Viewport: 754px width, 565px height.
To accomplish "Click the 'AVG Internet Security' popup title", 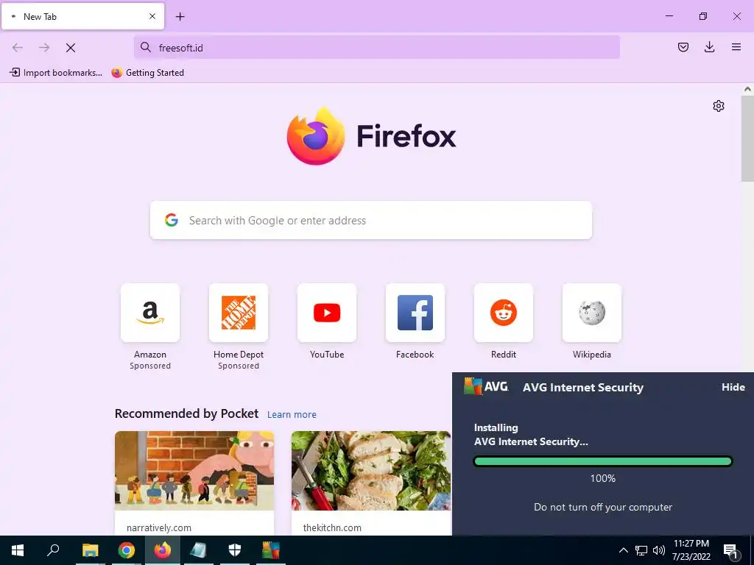I will click(x=583, y=387).
